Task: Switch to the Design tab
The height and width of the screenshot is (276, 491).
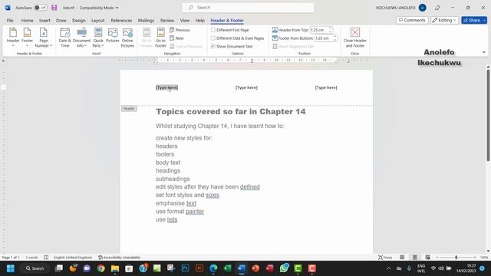Action: tap(79, 21)
